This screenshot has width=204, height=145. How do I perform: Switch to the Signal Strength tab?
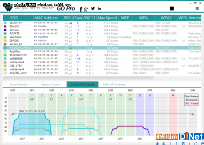click(x=19, y=84)
